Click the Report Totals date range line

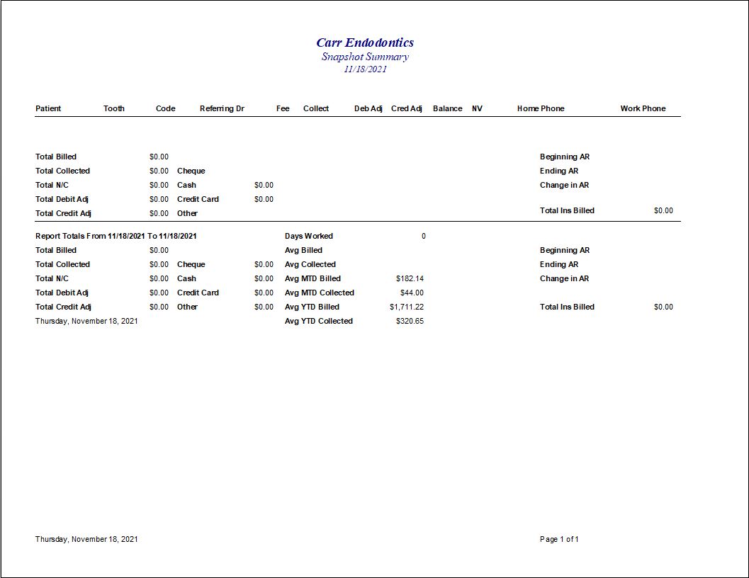click(116, 236)
